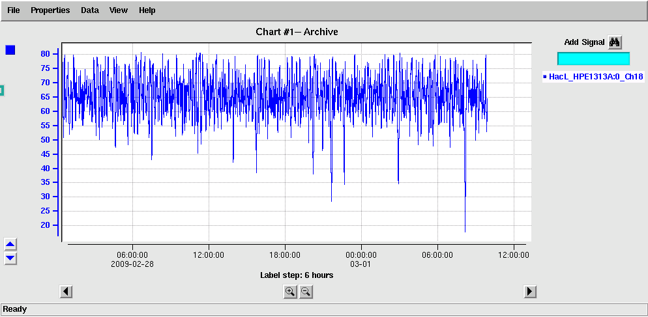Click the 'Label step: 6 hours' text

(297, 275)
